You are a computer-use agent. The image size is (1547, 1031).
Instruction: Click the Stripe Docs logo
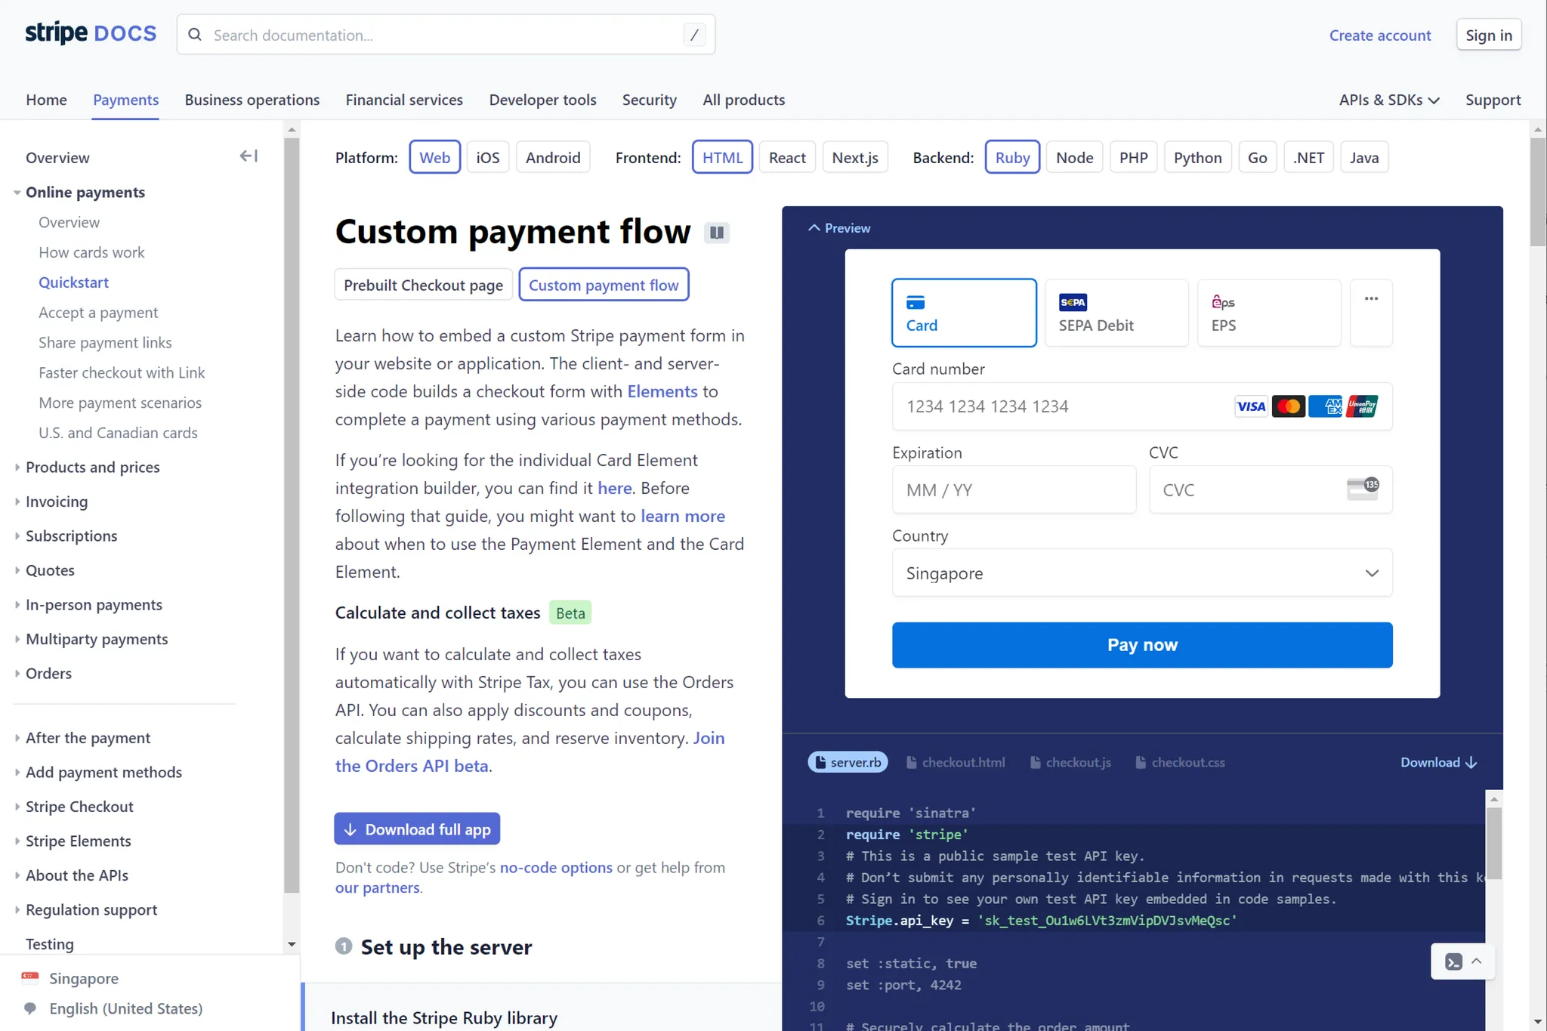[90, 33]
